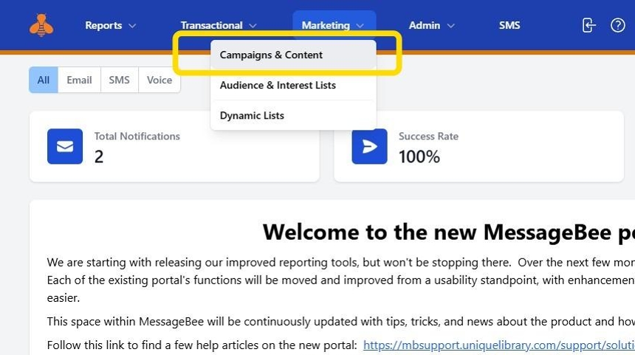Open the Admin dropdown menu
Image resolution: width=635 pixels, height=355 pixels.
tap(431, 25)
